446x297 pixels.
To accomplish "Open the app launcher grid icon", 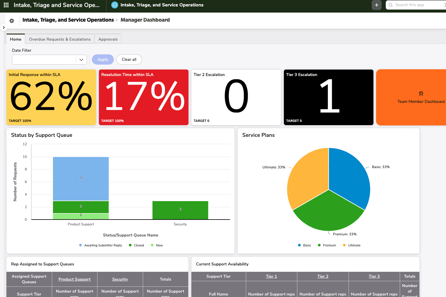I will pos(6,5).
